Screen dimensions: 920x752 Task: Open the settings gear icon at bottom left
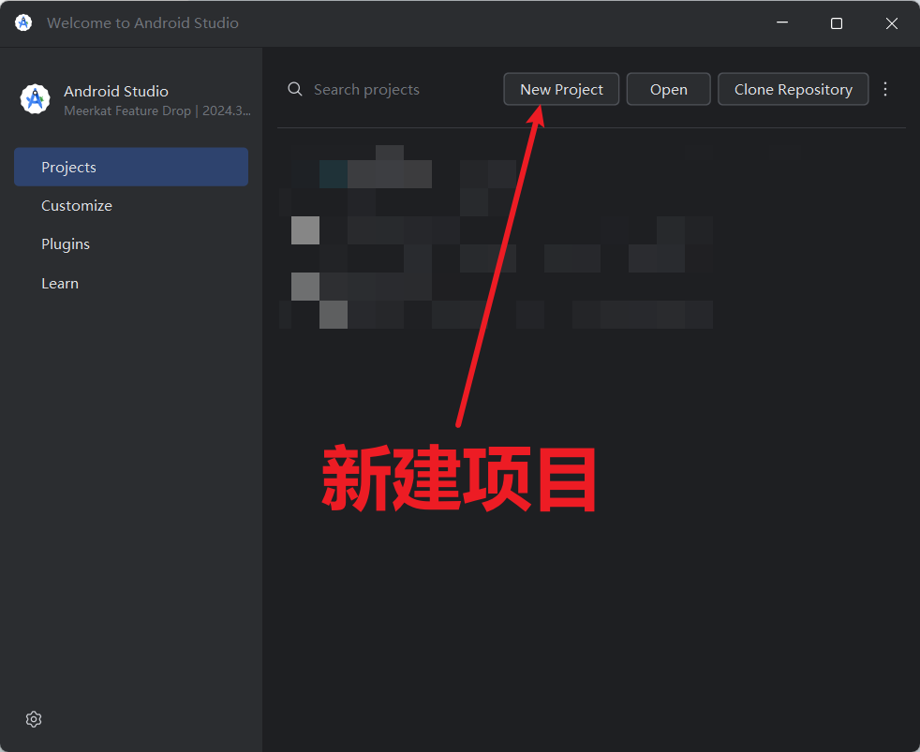point(34,719)
